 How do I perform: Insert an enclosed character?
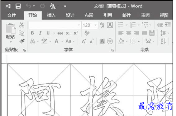pos(110,41)
